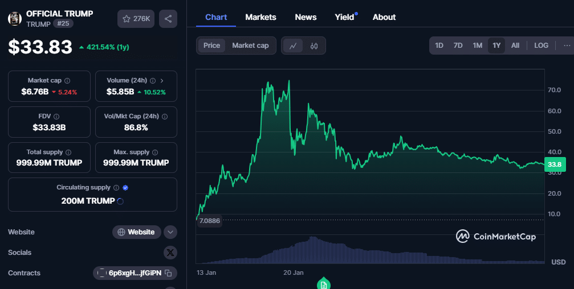
Task: Toggle chart to Market cap mode
Action: point(250,46)
